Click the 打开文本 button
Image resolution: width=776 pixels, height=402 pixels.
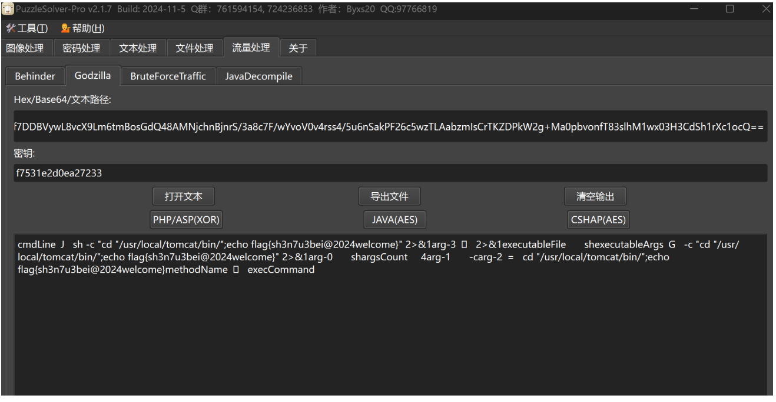[183, 196]
